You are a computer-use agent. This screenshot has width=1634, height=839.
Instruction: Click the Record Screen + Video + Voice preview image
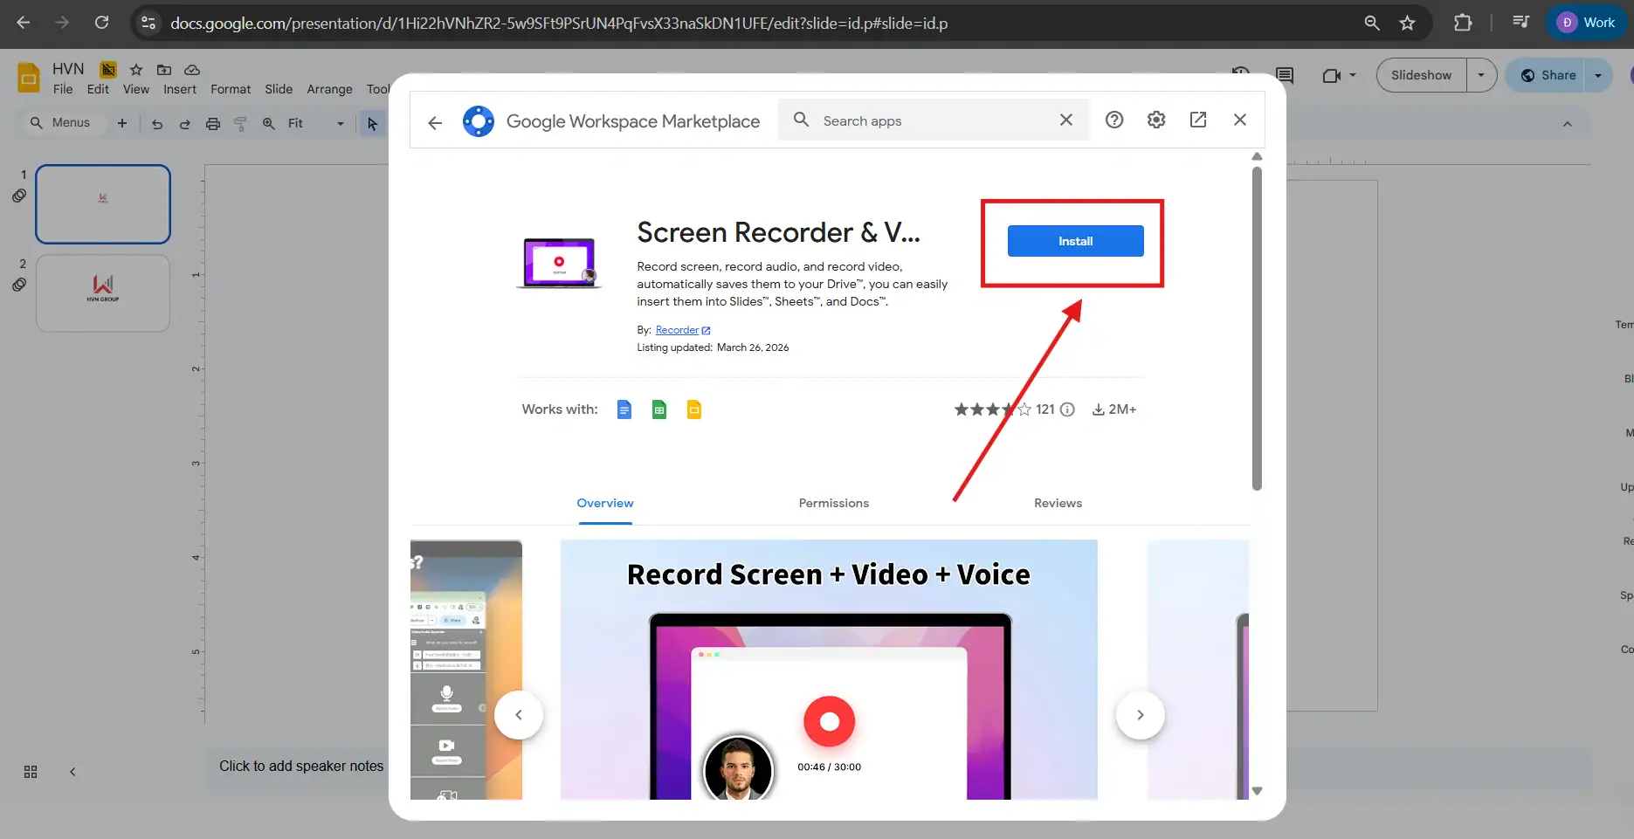point(829,670)
